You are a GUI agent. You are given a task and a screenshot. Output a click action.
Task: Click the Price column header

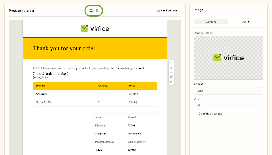coord(132,86)
